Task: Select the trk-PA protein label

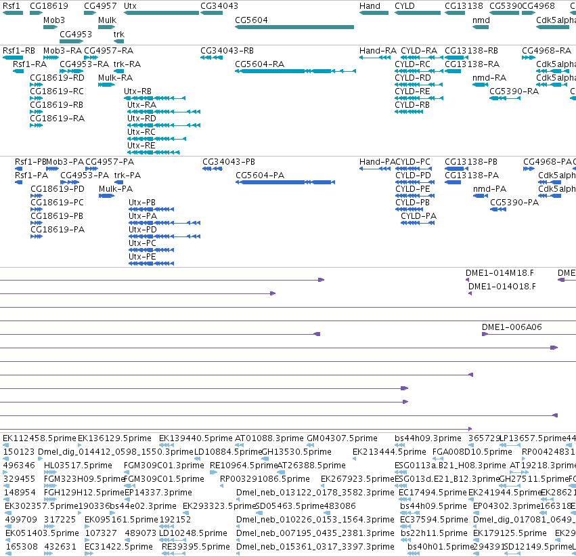Action: 127,176
